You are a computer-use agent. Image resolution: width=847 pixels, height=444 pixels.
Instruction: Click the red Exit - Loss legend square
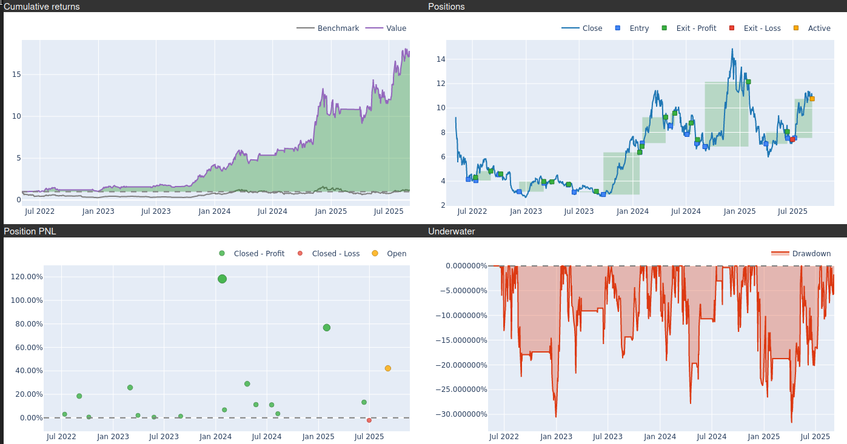731,28
